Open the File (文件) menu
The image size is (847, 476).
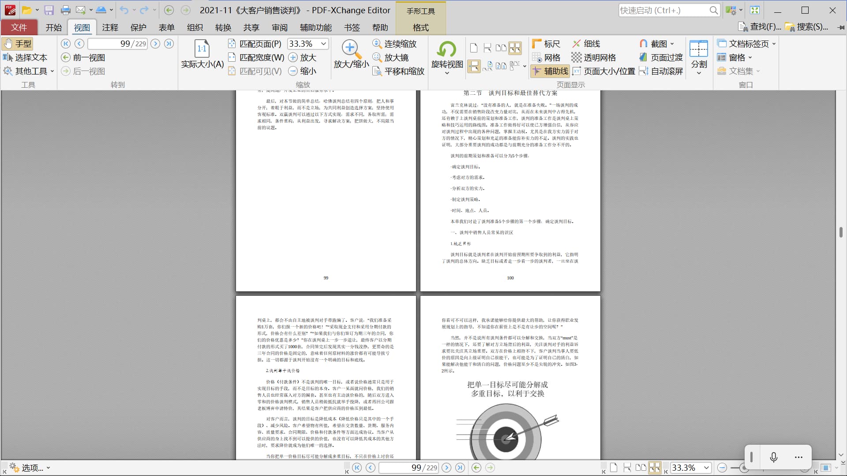tap(19, 27)
